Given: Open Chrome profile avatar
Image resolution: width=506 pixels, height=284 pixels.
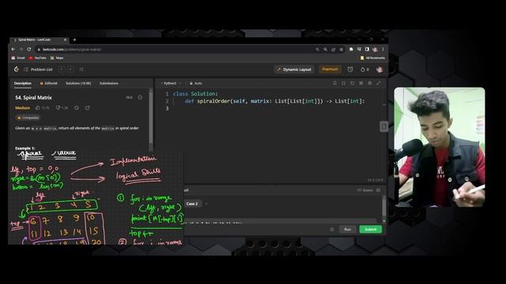Looking at the screenshot, I should [x=375, y=49].
